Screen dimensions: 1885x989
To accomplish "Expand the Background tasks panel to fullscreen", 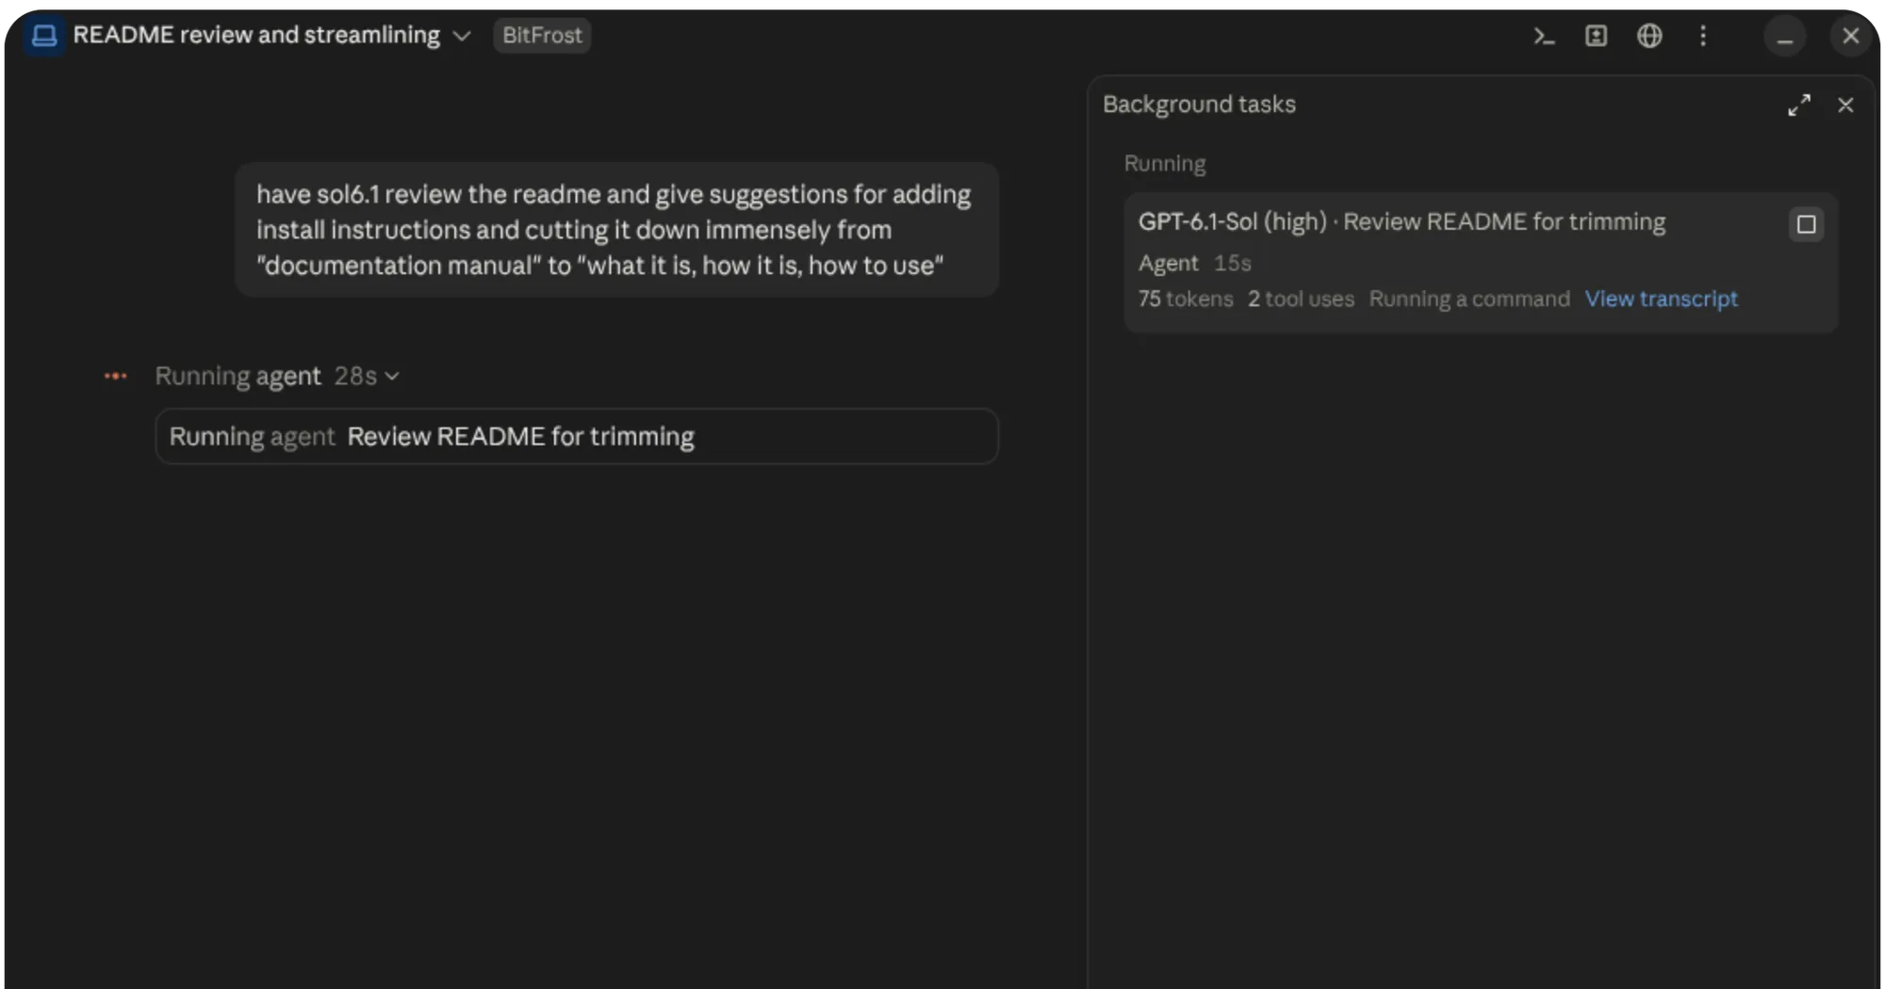I will pos(1798,105).
